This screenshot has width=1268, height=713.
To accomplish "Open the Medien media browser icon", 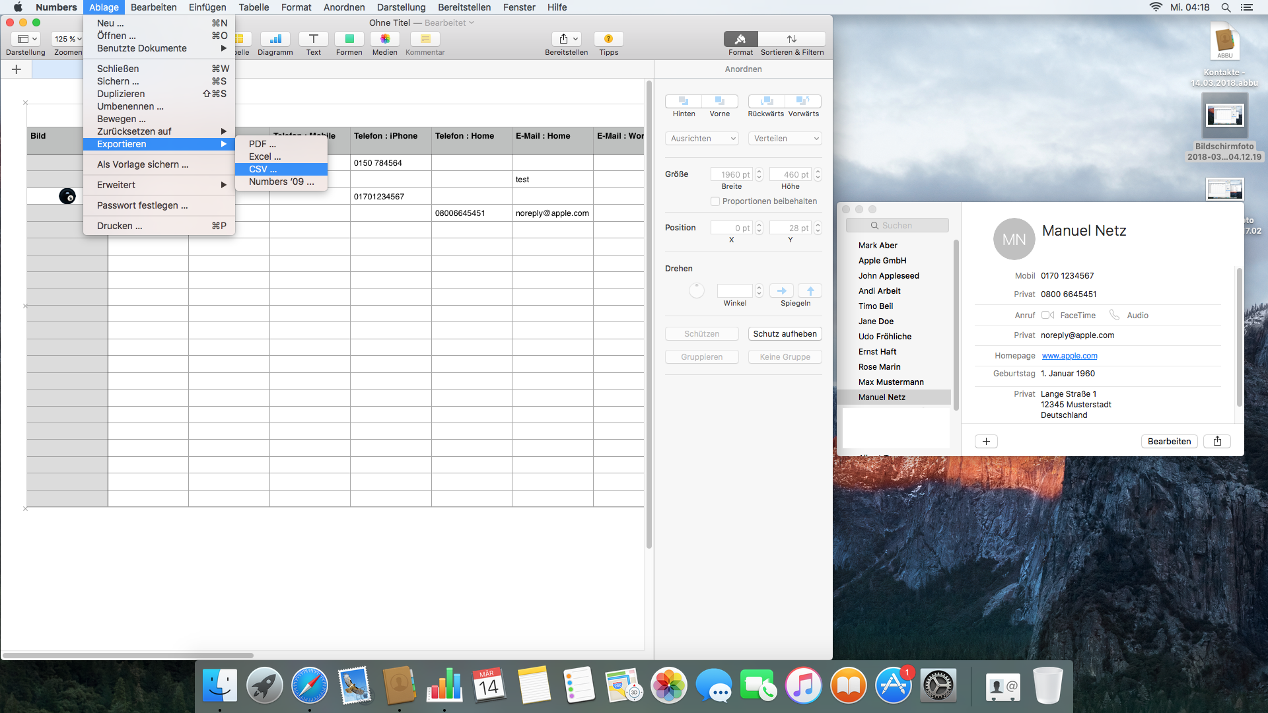I will (x=384, y=39).
